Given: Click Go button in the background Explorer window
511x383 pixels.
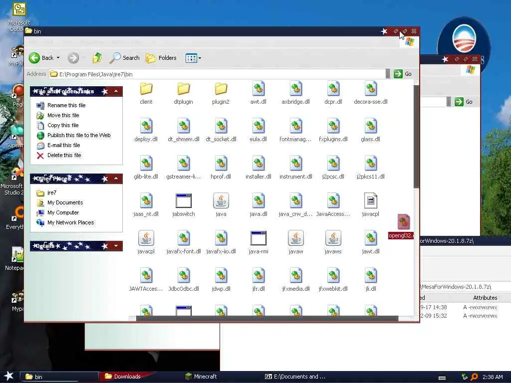Looking at the screenshot, I should pyautogui.click(x=464, y=102).
